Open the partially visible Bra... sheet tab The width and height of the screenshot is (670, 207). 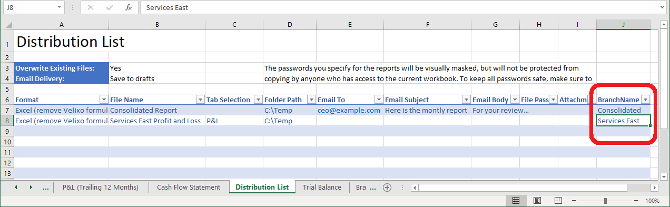[x=361, y=187]
